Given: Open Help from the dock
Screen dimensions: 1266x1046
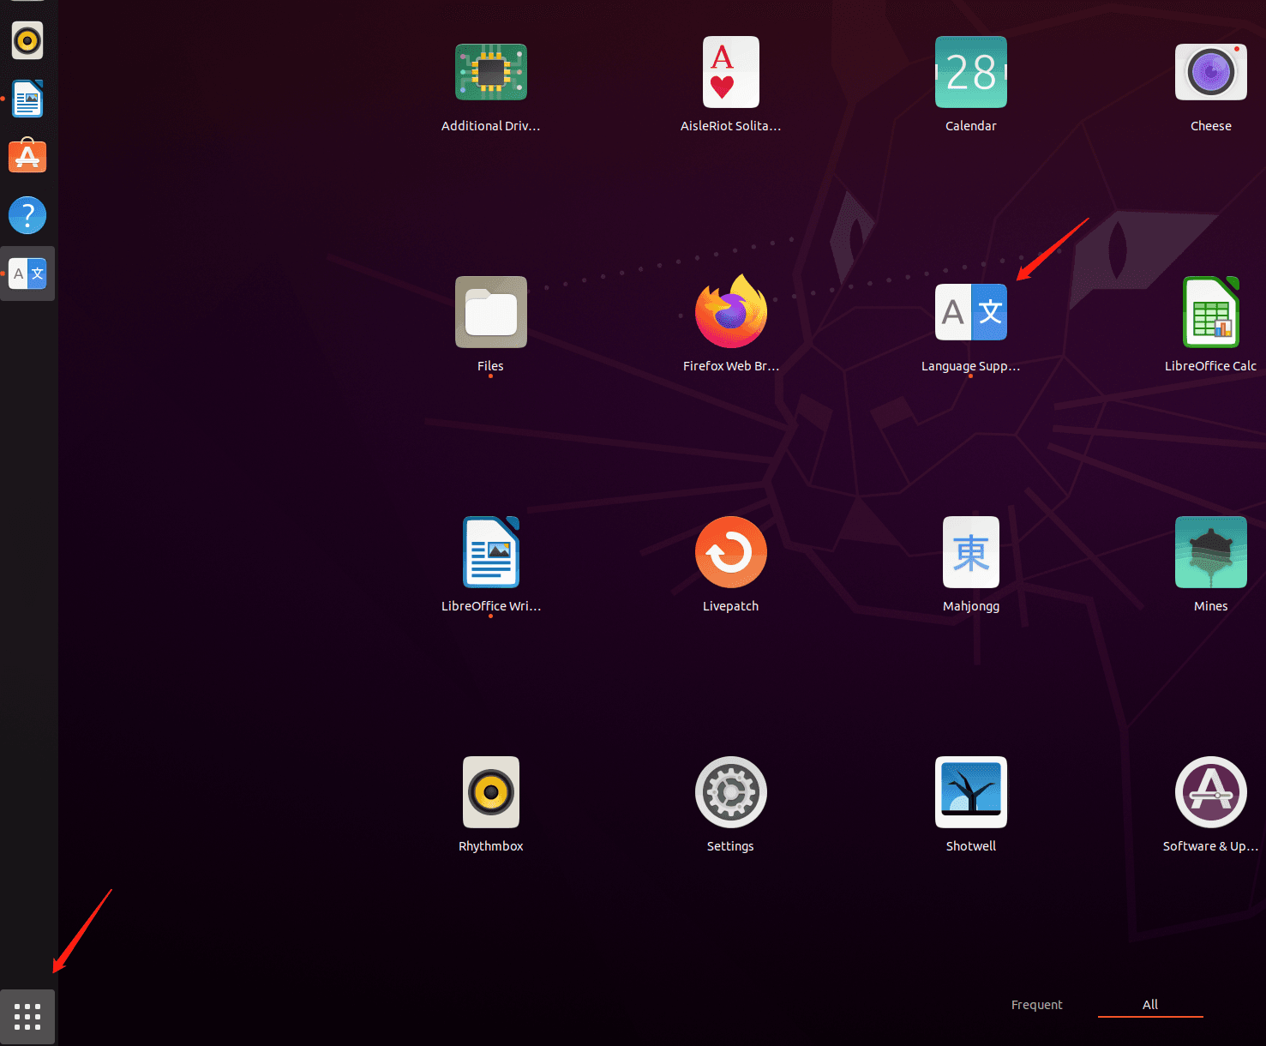Looking at the screenshot, I should 27,215.
